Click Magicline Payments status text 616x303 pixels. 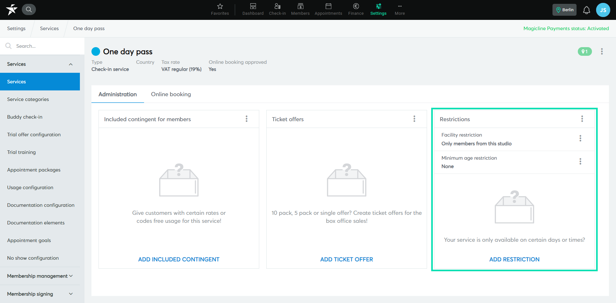[x=566, y=29]
